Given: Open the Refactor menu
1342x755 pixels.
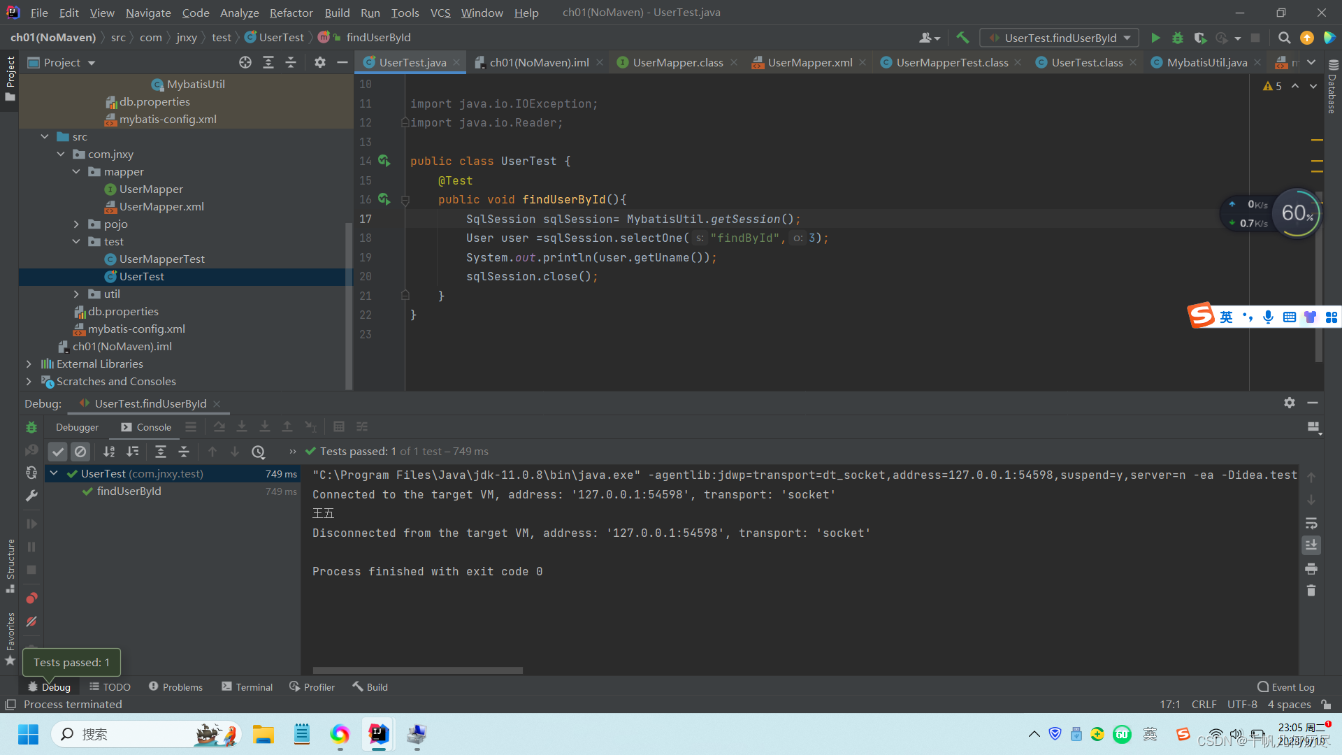Looking at the screenshot, I should pyautogui.click(x=291, y=13).
